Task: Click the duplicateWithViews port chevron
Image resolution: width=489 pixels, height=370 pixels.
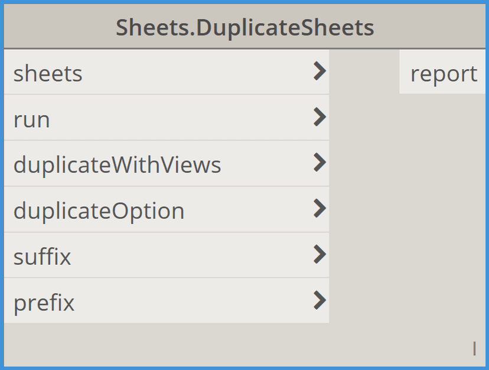Action: (x=319, y=164)
